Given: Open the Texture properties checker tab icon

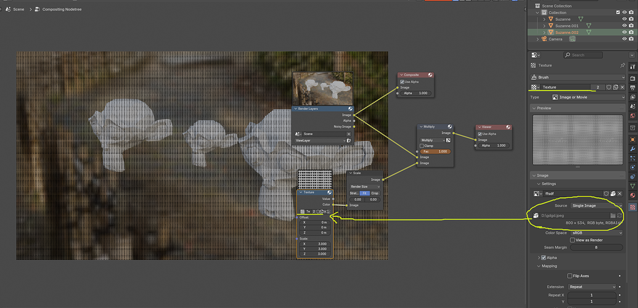Looking at the screenshot, I should (x=632, y=207).
